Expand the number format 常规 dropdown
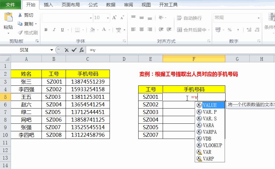275x169 pixels. (x=259, y=18)
